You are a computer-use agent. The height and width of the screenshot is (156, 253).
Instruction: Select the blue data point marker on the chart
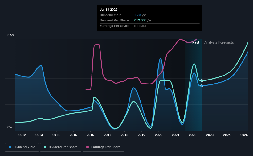202,86
